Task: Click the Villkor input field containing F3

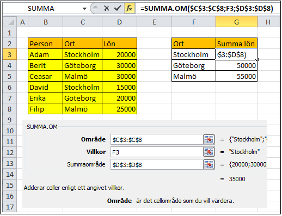Action: (157, 152)
